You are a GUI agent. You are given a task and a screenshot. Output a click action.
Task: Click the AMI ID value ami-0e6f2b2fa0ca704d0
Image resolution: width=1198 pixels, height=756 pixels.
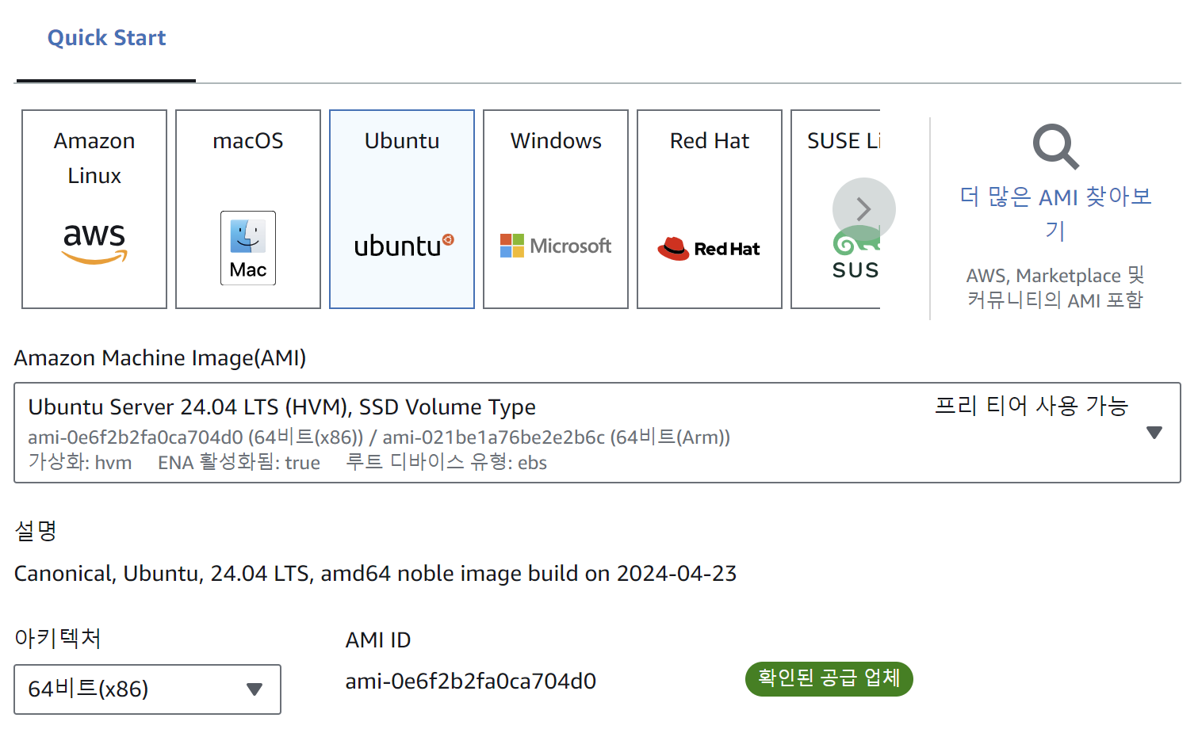pos(471,681)
